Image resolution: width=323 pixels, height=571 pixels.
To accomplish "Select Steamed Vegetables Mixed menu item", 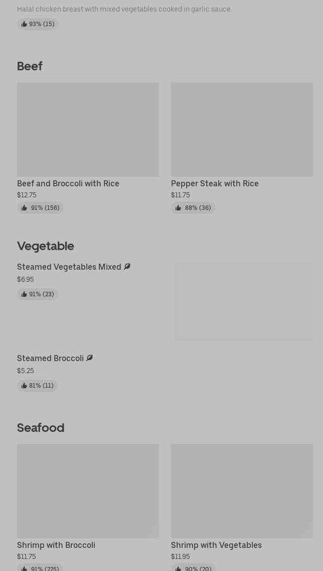I will (69, 267).
